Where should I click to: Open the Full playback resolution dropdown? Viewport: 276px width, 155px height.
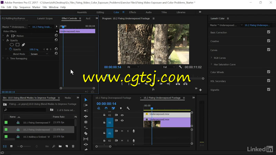[x=169, y=67]
